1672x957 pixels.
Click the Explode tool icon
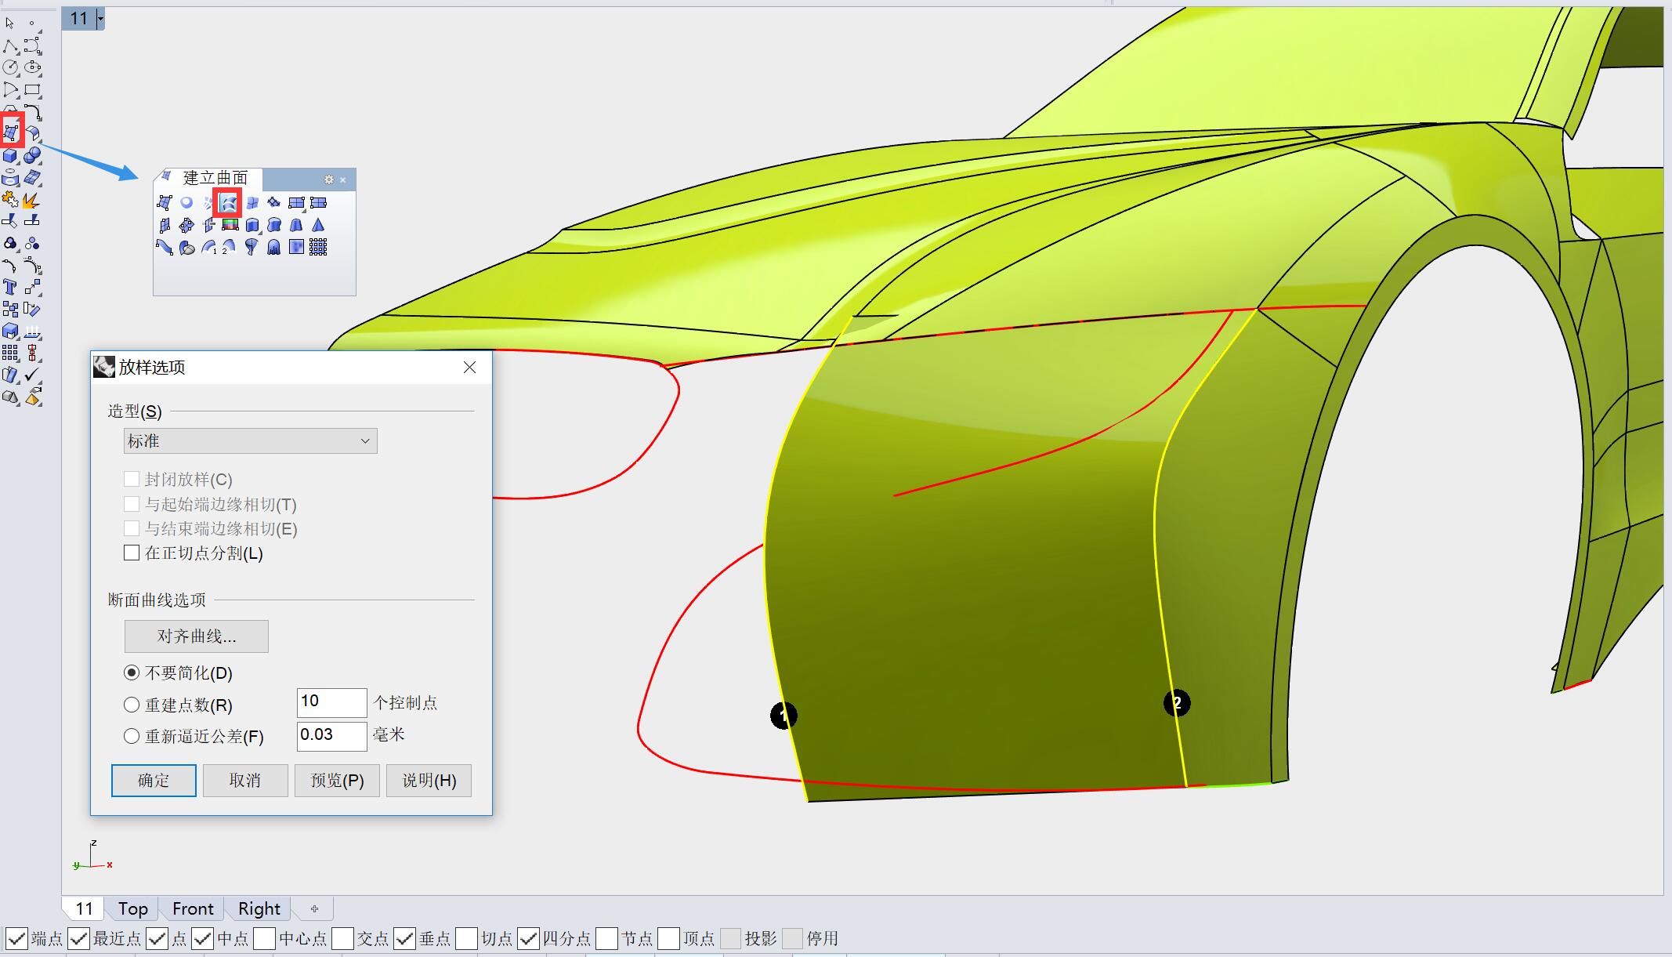click(31, 200)
